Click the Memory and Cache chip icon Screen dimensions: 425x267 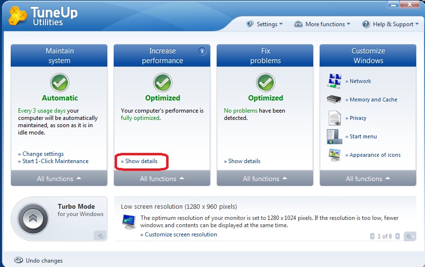coord(334,100)
